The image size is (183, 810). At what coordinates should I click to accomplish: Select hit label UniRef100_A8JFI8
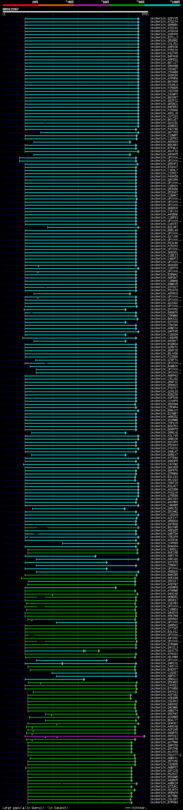[164, 151]
